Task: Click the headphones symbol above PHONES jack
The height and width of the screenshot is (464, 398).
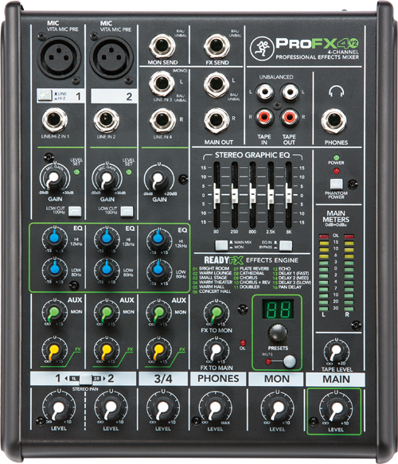Action: (337, 92)
